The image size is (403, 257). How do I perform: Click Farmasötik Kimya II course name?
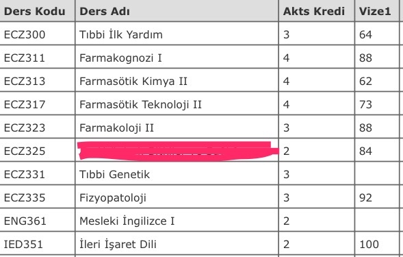click(x=133, y=81)
